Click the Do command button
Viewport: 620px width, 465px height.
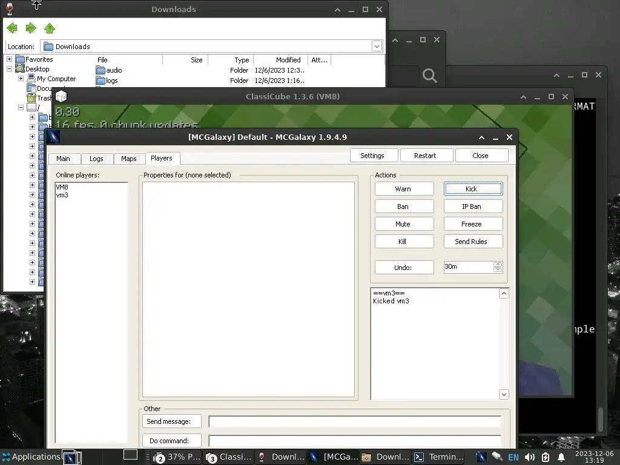[171, 441]
